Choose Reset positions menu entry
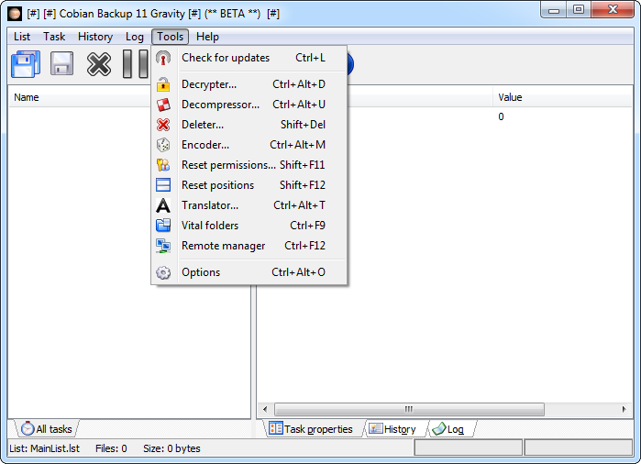Viewport: 641px width, 464px height. pos(249,185)
